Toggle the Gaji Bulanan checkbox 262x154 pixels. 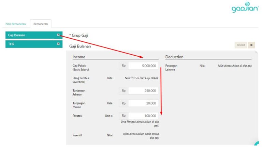[x=58, y=35]
